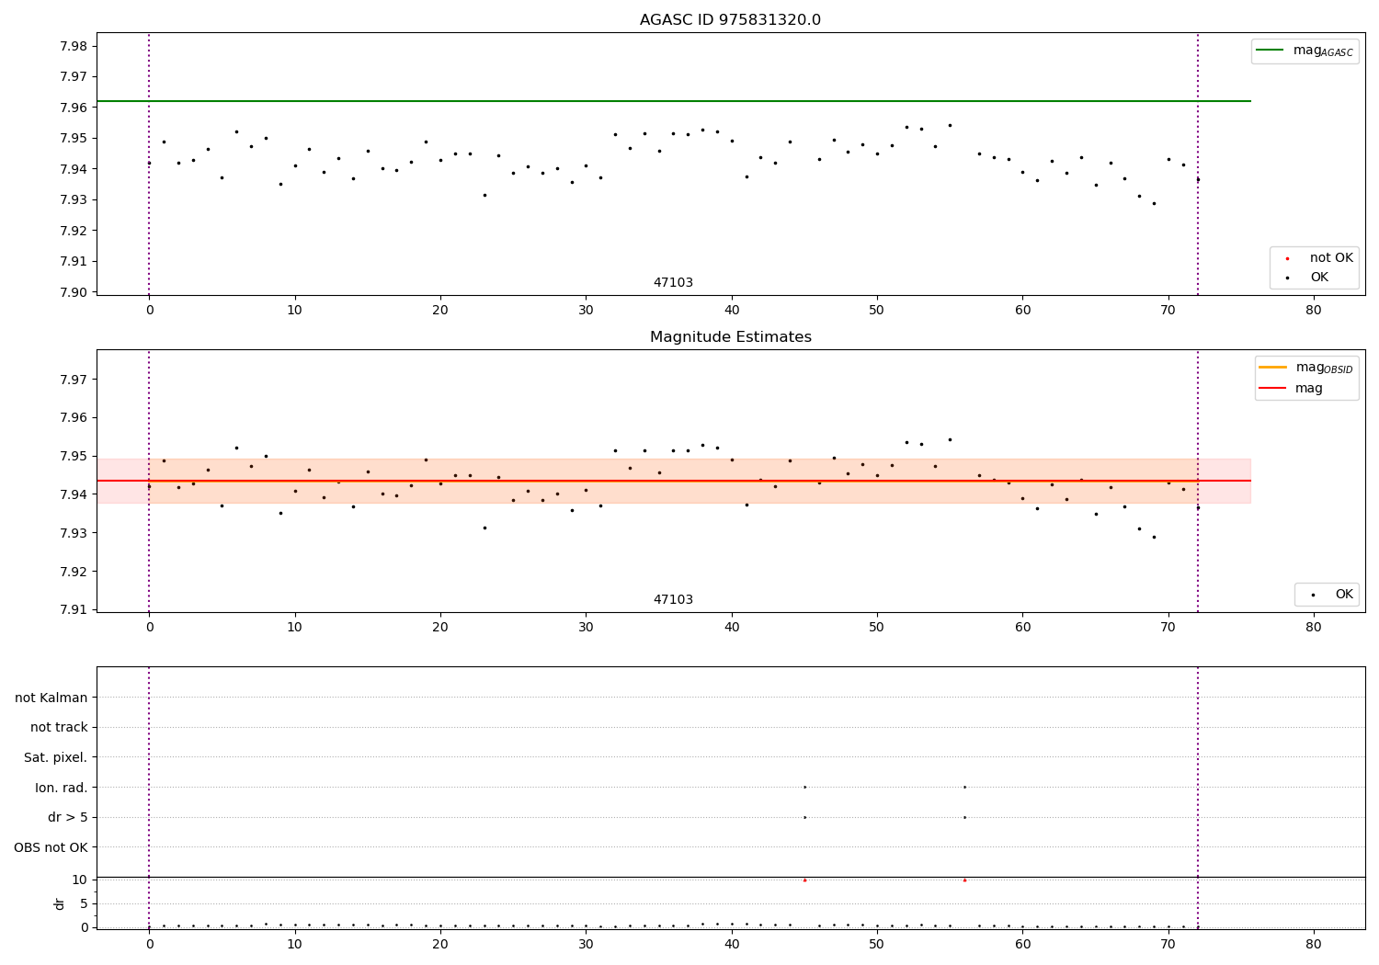The height and width of the screenshot is (965, 1379).
Task: Click the '7.91' y-tick in Magnitude Estimates plot
Action: tap(74, 609)
